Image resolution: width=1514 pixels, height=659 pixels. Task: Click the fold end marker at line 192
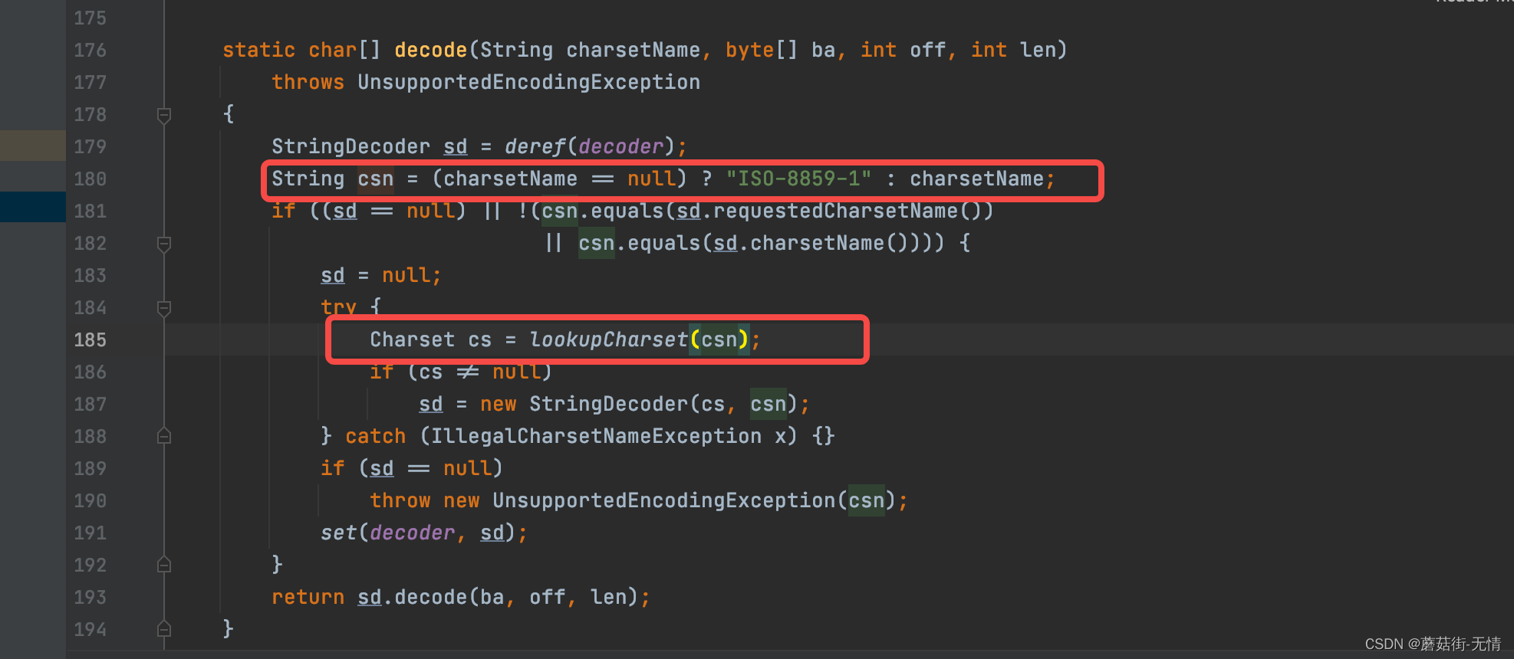pos(163,565)
